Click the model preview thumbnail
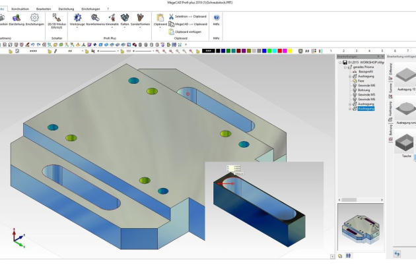This screenshot has height=277, width=416. coord(360,228)
